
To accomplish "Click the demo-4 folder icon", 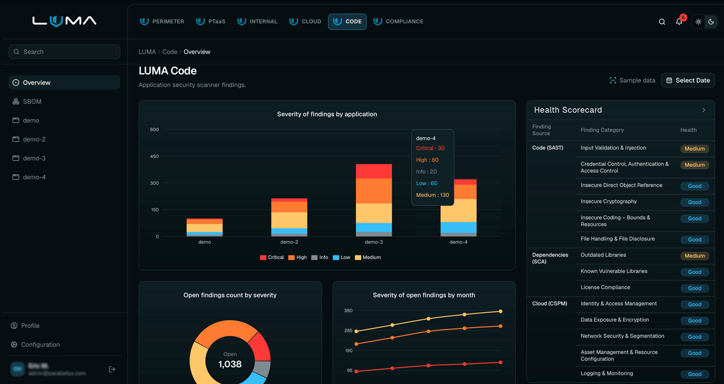I will [16, 178].
